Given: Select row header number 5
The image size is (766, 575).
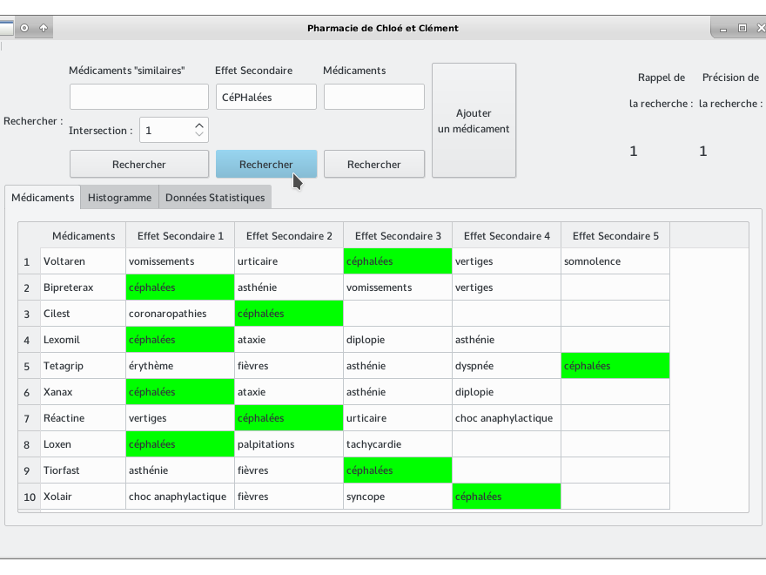Looking at the screenshot, I should pyautogui.click(x=29, y=366).
